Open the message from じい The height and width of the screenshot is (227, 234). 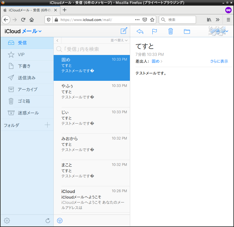[92, 120]
